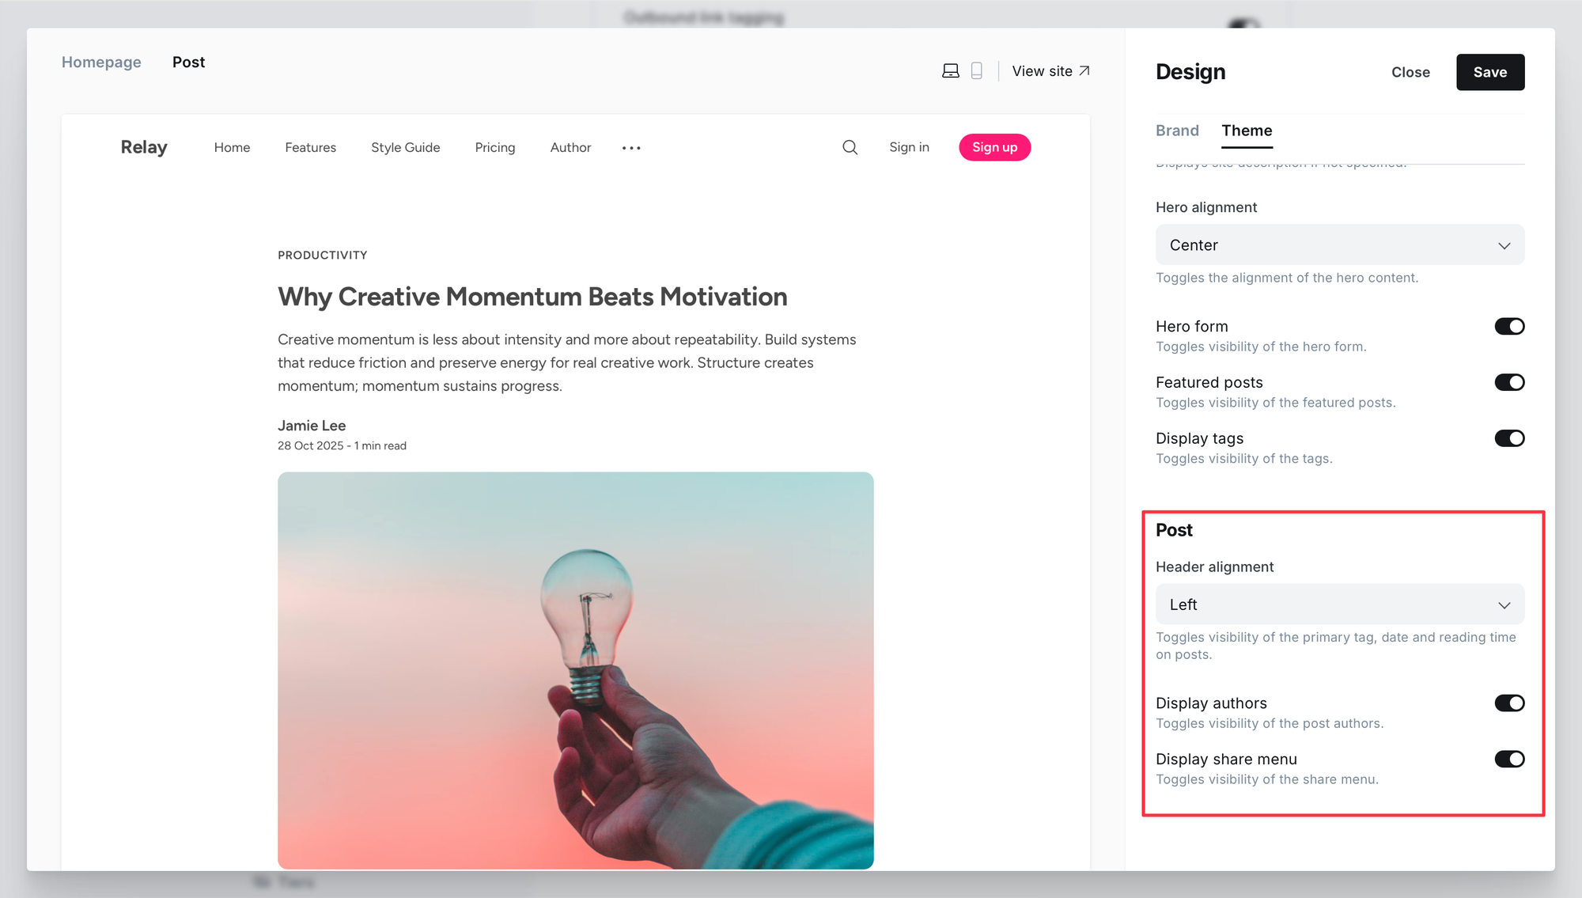This screenshot has width=1582, height=898.
Task: Disable the Featured posts toggle
Action: coord(1508,383)
